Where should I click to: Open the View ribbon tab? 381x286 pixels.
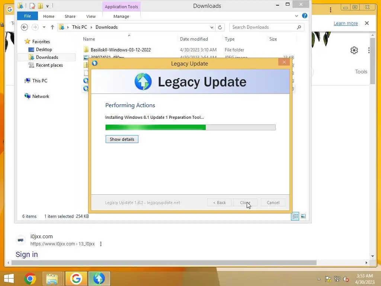point(91,16)
